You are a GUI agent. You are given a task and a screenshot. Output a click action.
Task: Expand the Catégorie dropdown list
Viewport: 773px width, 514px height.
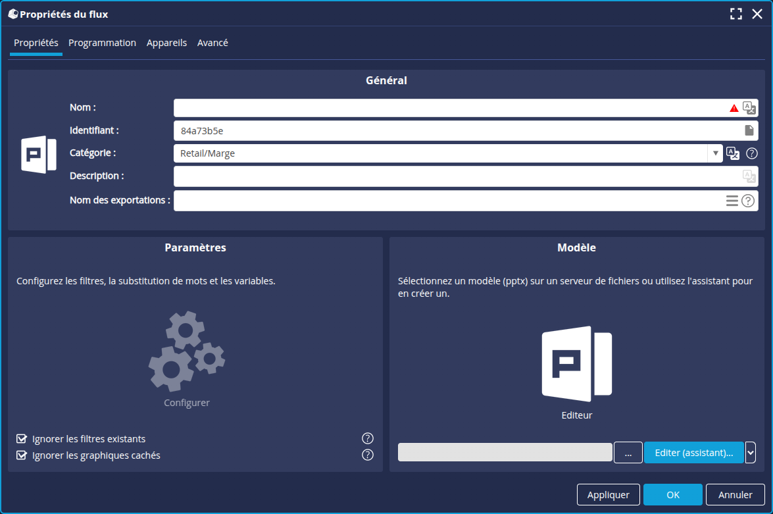click(715, 153)
